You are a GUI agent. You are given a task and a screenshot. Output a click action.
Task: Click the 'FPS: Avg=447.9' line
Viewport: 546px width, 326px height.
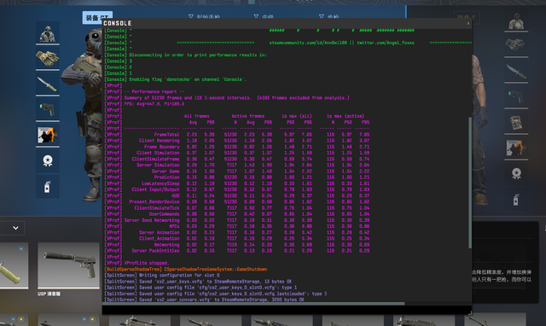144,104
